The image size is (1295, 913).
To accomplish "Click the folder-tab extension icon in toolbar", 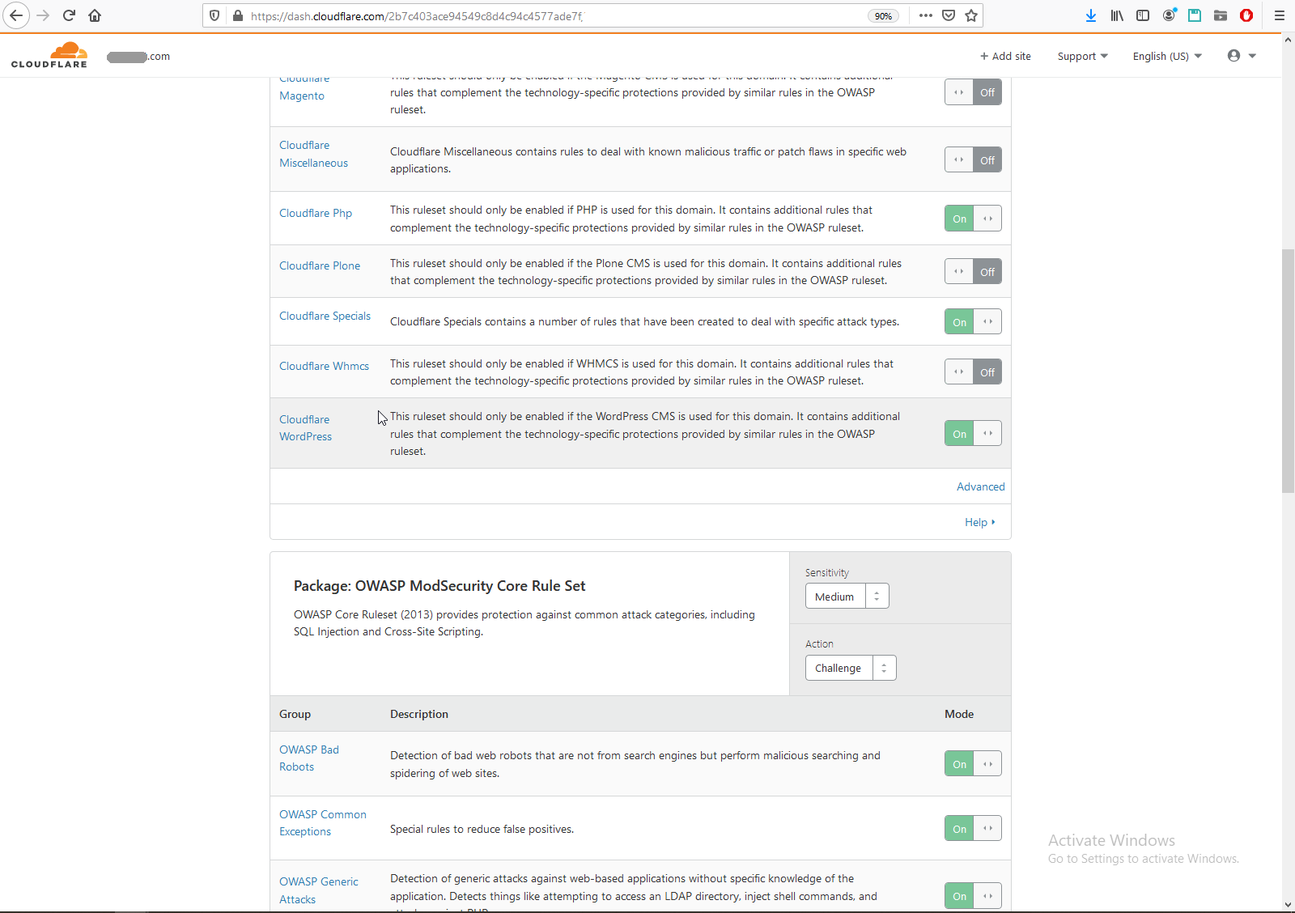I will click(1221, 15).
